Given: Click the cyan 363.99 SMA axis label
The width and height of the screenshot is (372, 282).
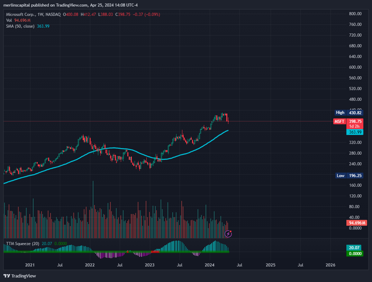Looking at the screenshot, I should (x=355, y=132).
